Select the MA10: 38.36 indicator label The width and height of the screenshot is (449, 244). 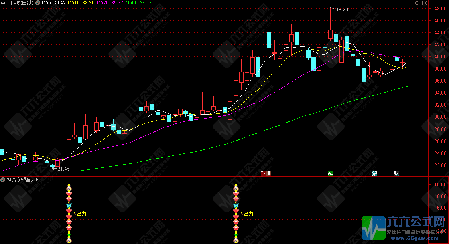(81, 3)
